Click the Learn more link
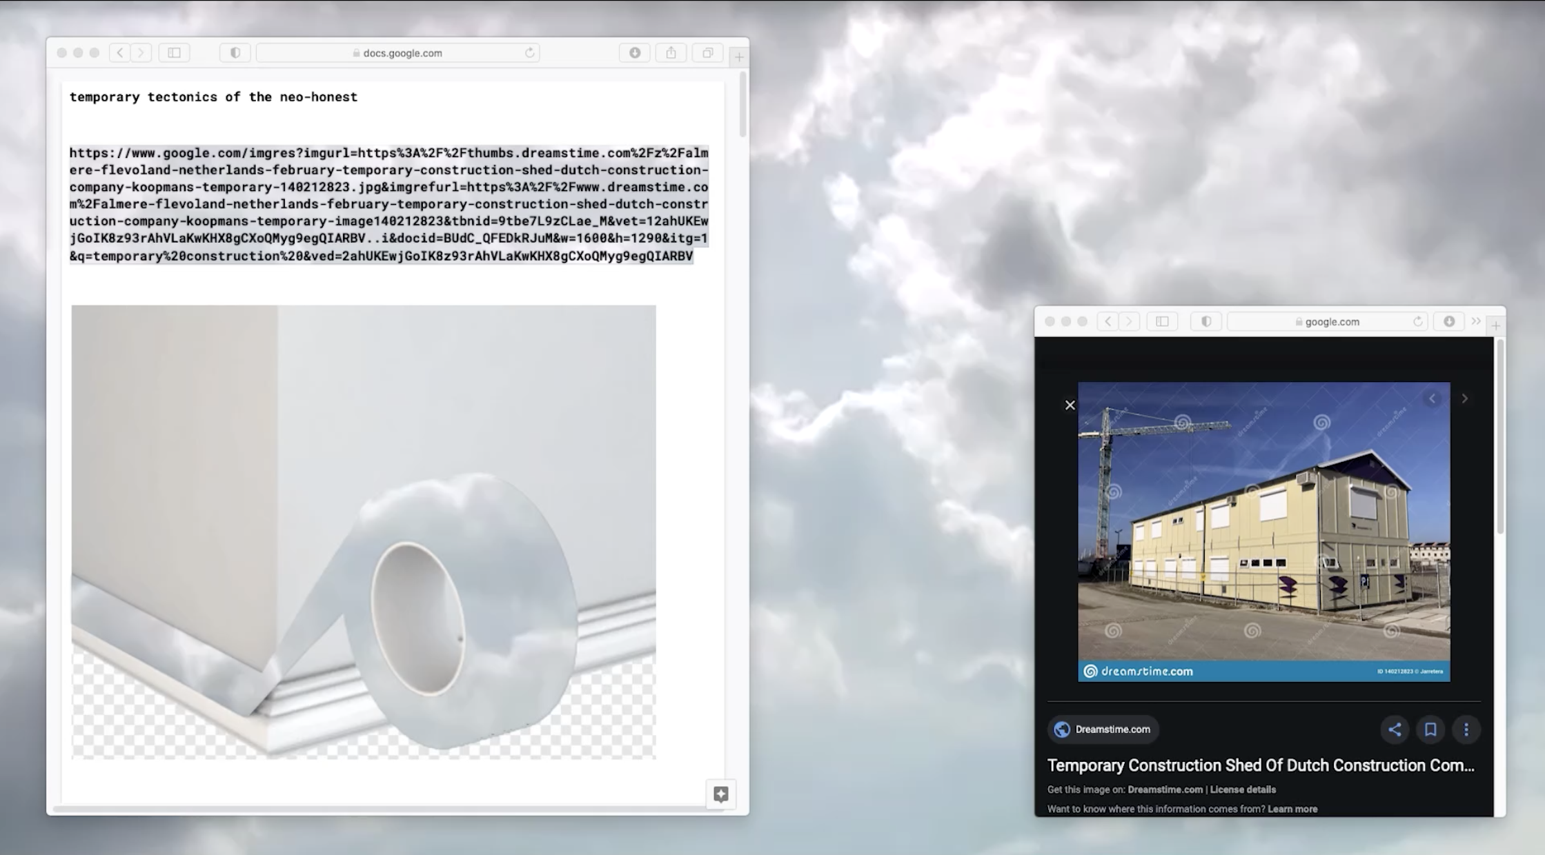The width and height of the screenshot is (1545, 855). point(1292,809)
